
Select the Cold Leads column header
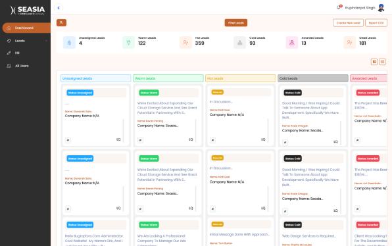tap(313, 78)
